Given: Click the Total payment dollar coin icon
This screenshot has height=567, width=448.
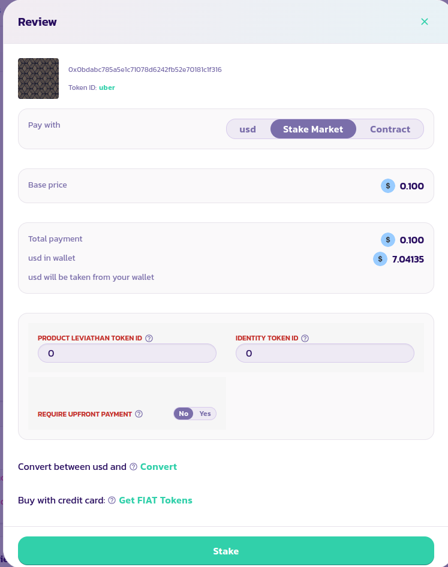Looking at the screenshot, I should pos(388,240).
